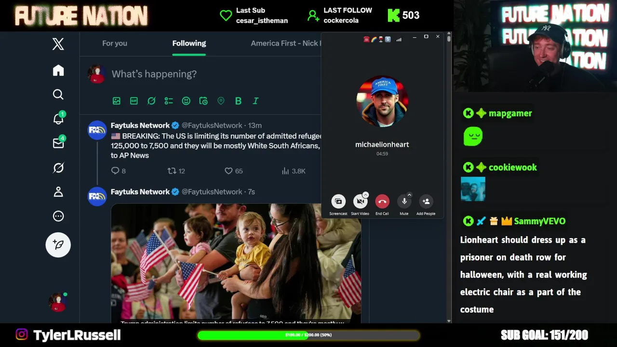Open the flag-waving crowd photo
The height and width of the screenshot is (347, 617).
[x=236, y=263]
